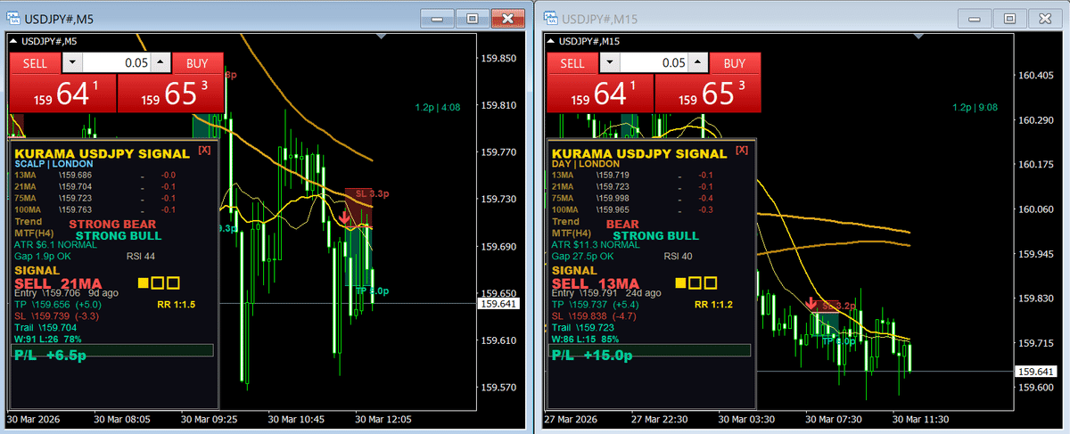Screen dimensions: 1070x434
Task: Click the 1.2p | 4:08 spread timer
Action: click(x=437, y=108)
